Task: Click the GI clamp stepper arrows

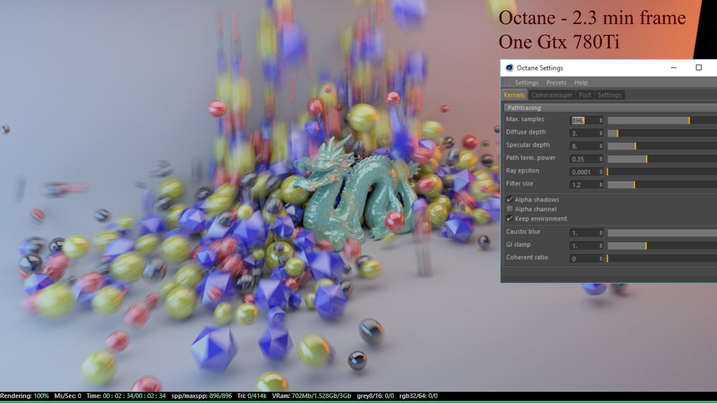Action: click(601, 246)
